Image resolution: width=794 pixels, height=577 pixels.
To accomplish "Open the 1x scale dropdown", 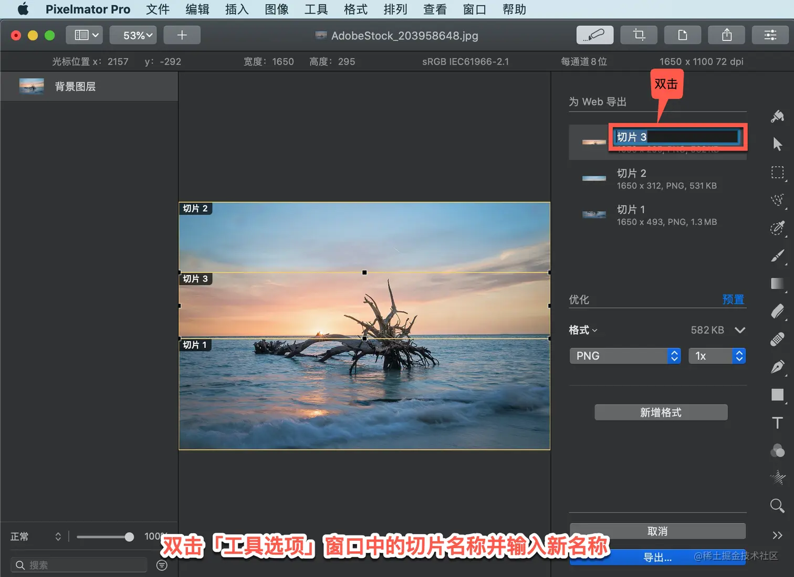I will [x=717, y=356].
